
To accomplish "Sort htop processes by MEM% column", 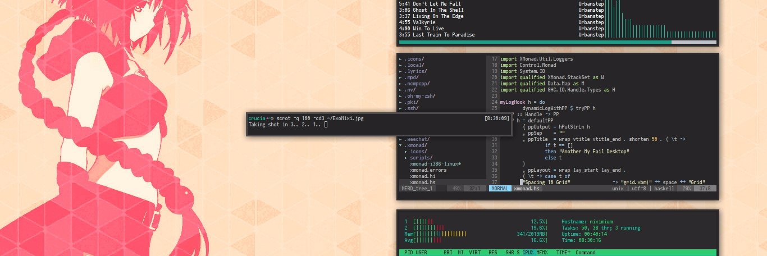I will click(542, 253).
